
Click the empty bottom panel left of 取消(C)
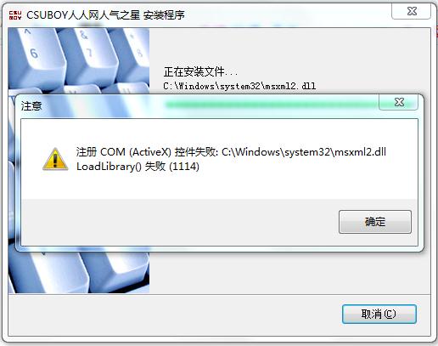click(x=175, y=315)
